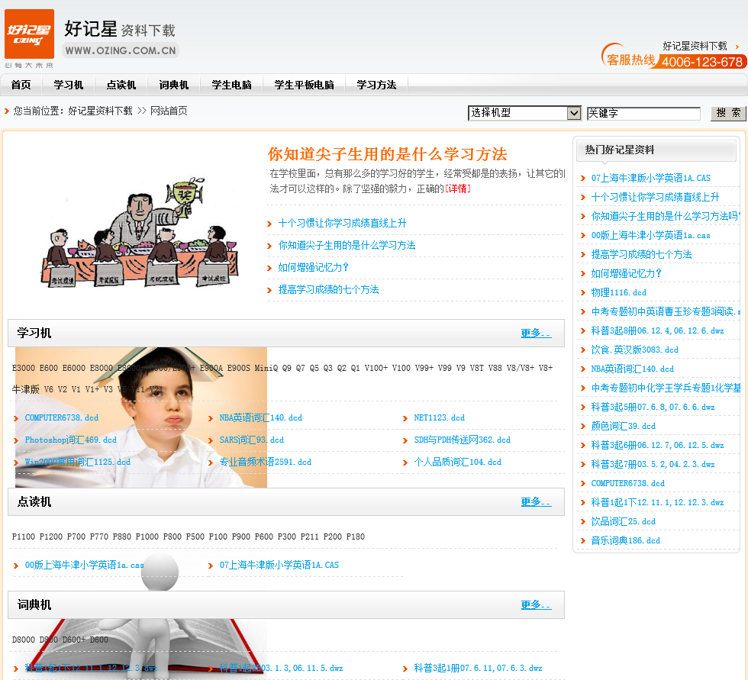The image size is (748, 680).
Task: Open the 学生电脑 navigation tab
Action: click(x=231, y=85)
